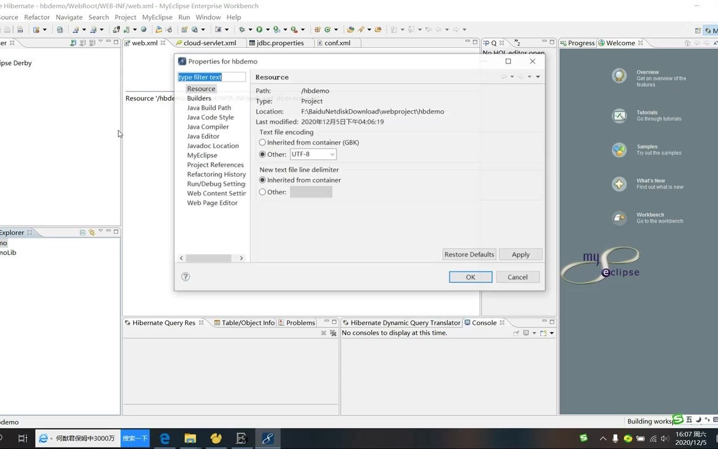718x449 pixels.
Task: Select Java Compiler in properties tree
Action: pyautogui.click(x=208, y=127)
